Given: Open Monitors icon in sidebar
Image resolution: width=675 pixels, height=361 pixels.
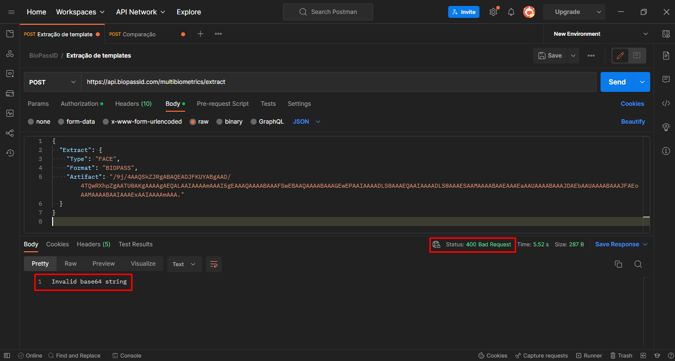Looking at the screenshot, I should (x=10, y=113).
